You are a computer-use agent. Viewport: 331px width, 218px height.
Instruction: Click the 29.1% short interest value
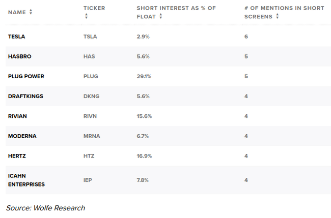tap(144, 76)
